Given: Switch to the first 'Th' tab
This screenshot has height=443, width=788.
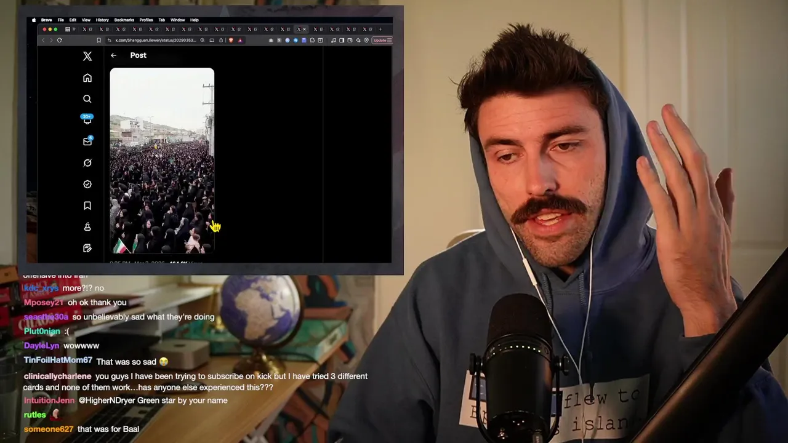Looking at the screenshot, I should point(70,29).
